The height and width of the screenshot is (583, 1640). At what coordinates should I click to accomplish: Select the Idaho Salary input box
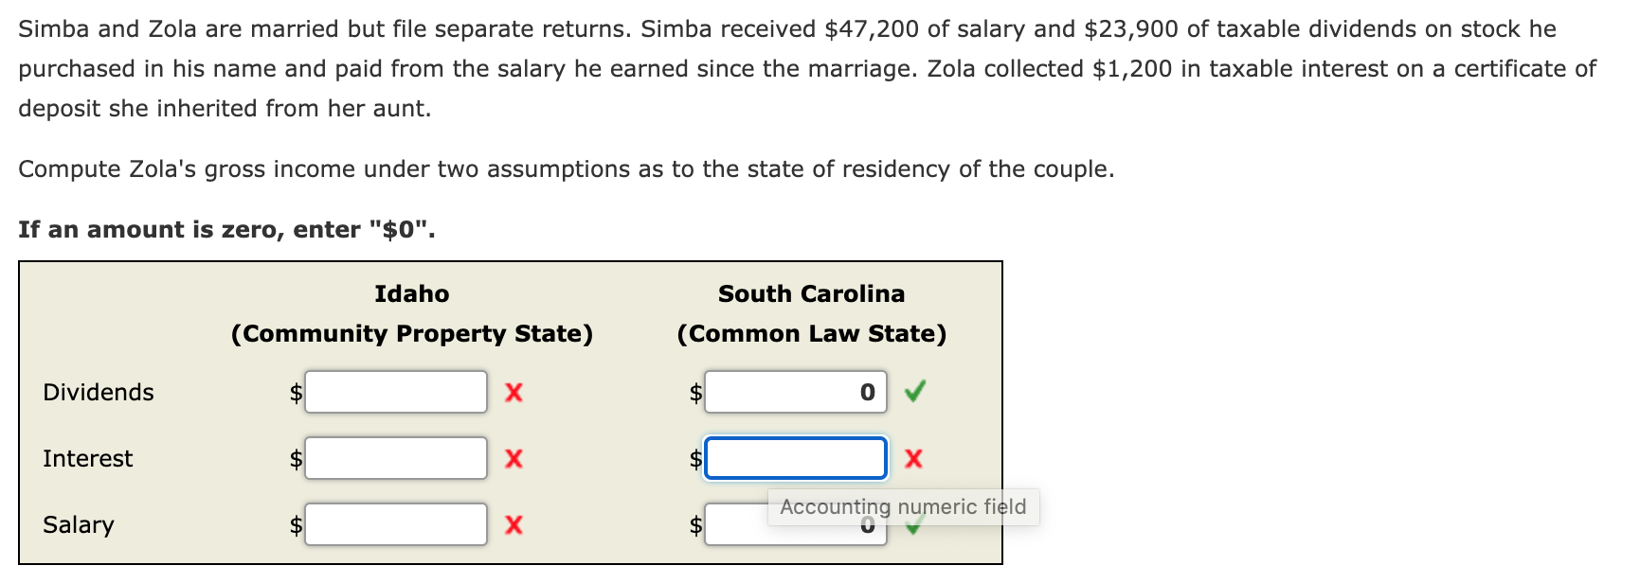pyautogui.click(x=396, y=523)
